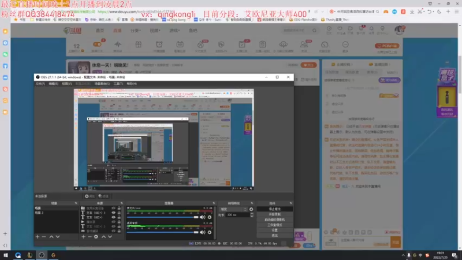Expand the 主播投稿 section
The height and width of the screenshot is (260, 462).
(342, 64)
